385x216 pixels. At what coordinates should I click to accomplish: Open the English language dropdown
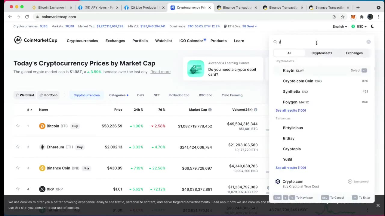(340, 26)
